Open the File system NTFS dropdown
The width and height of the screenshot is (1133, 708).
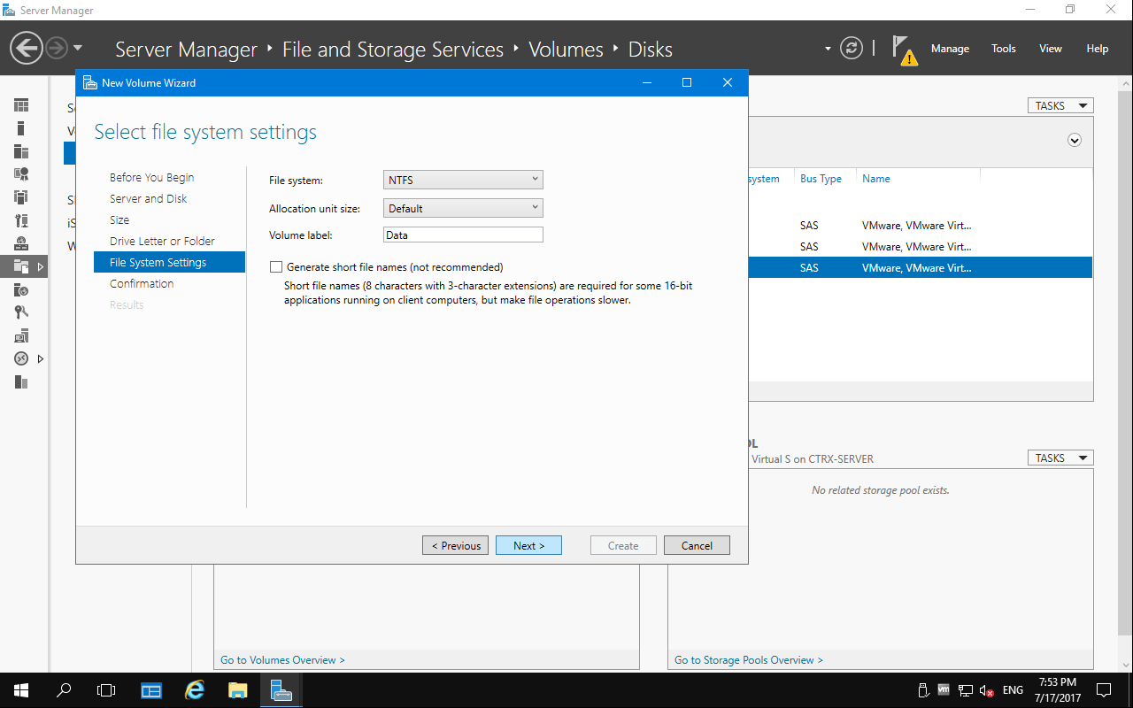pyautogui.click(x=463, y=180)
